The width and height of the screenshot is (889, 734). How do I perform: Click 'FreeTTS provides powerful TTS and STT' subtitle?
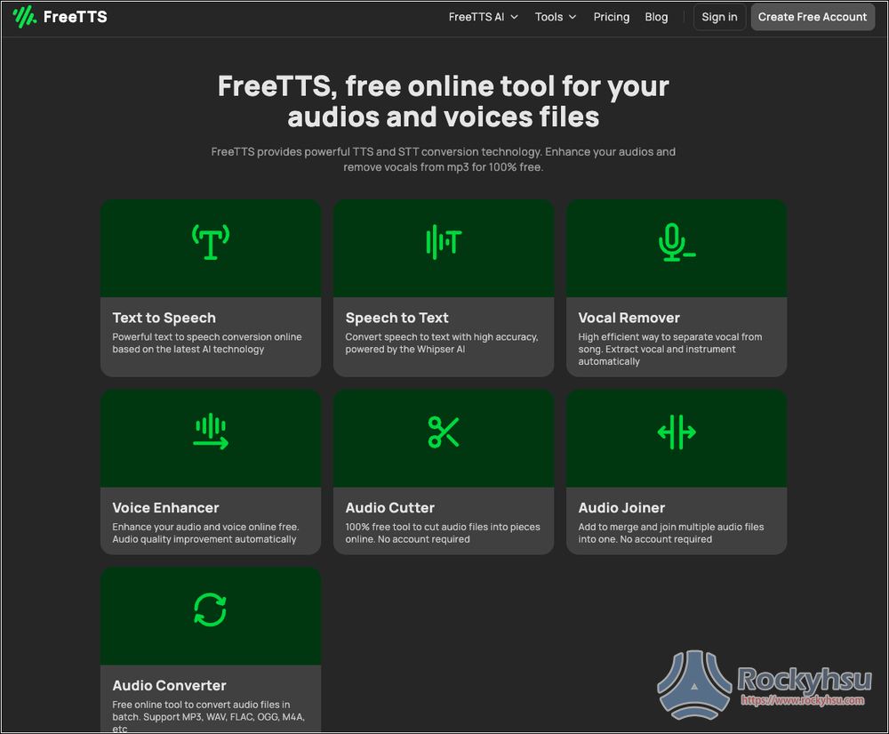click(444, 159)
